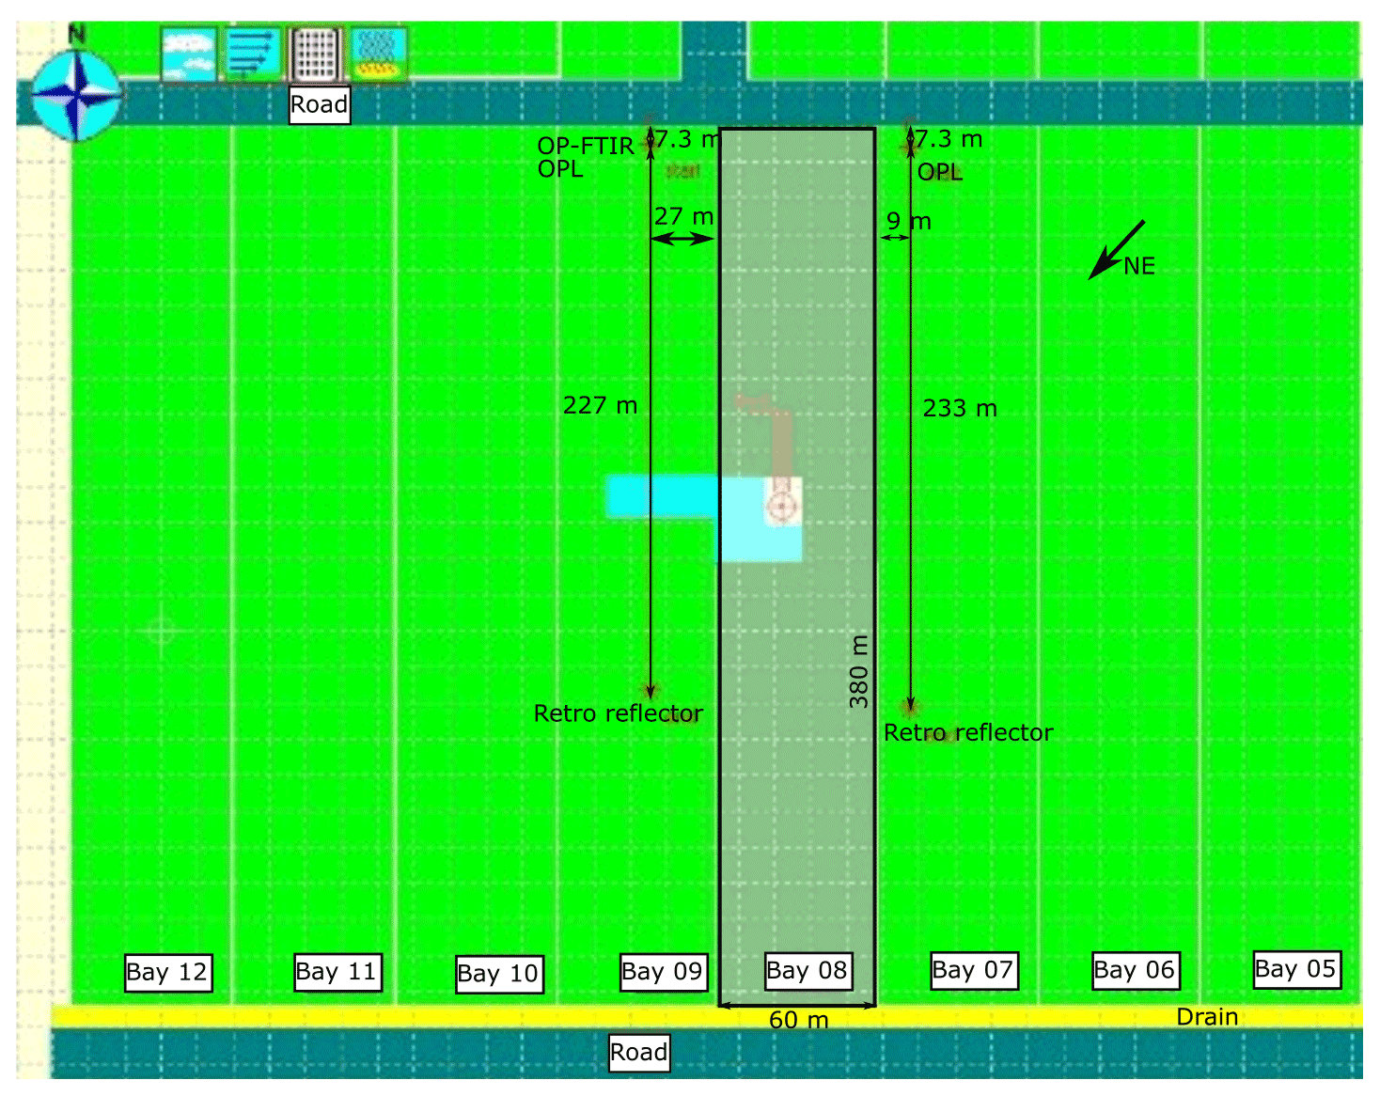Screen dimensions: 1380x1096
Task: Click the circular source marker in Bay 08
Action: tap(780, 508)
